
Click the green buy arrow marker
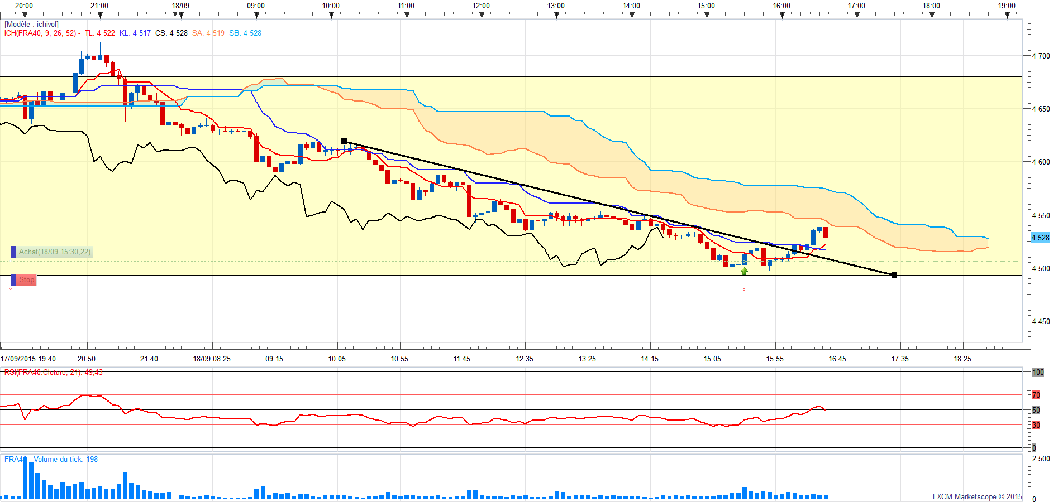point(744,271)
